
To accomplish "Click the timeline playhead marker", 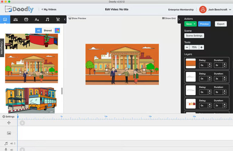I will (18, 117).
